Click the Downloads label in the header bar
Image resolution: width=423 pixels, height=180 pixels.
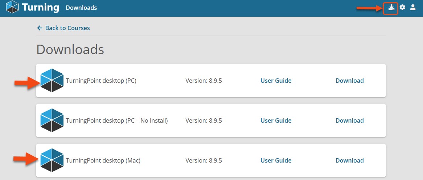(81, 8)
